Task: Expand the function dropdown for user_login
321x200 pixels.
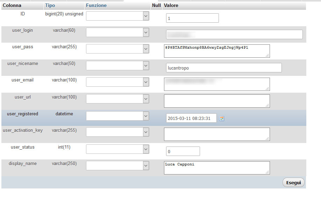Action: [x=117, y=32]
